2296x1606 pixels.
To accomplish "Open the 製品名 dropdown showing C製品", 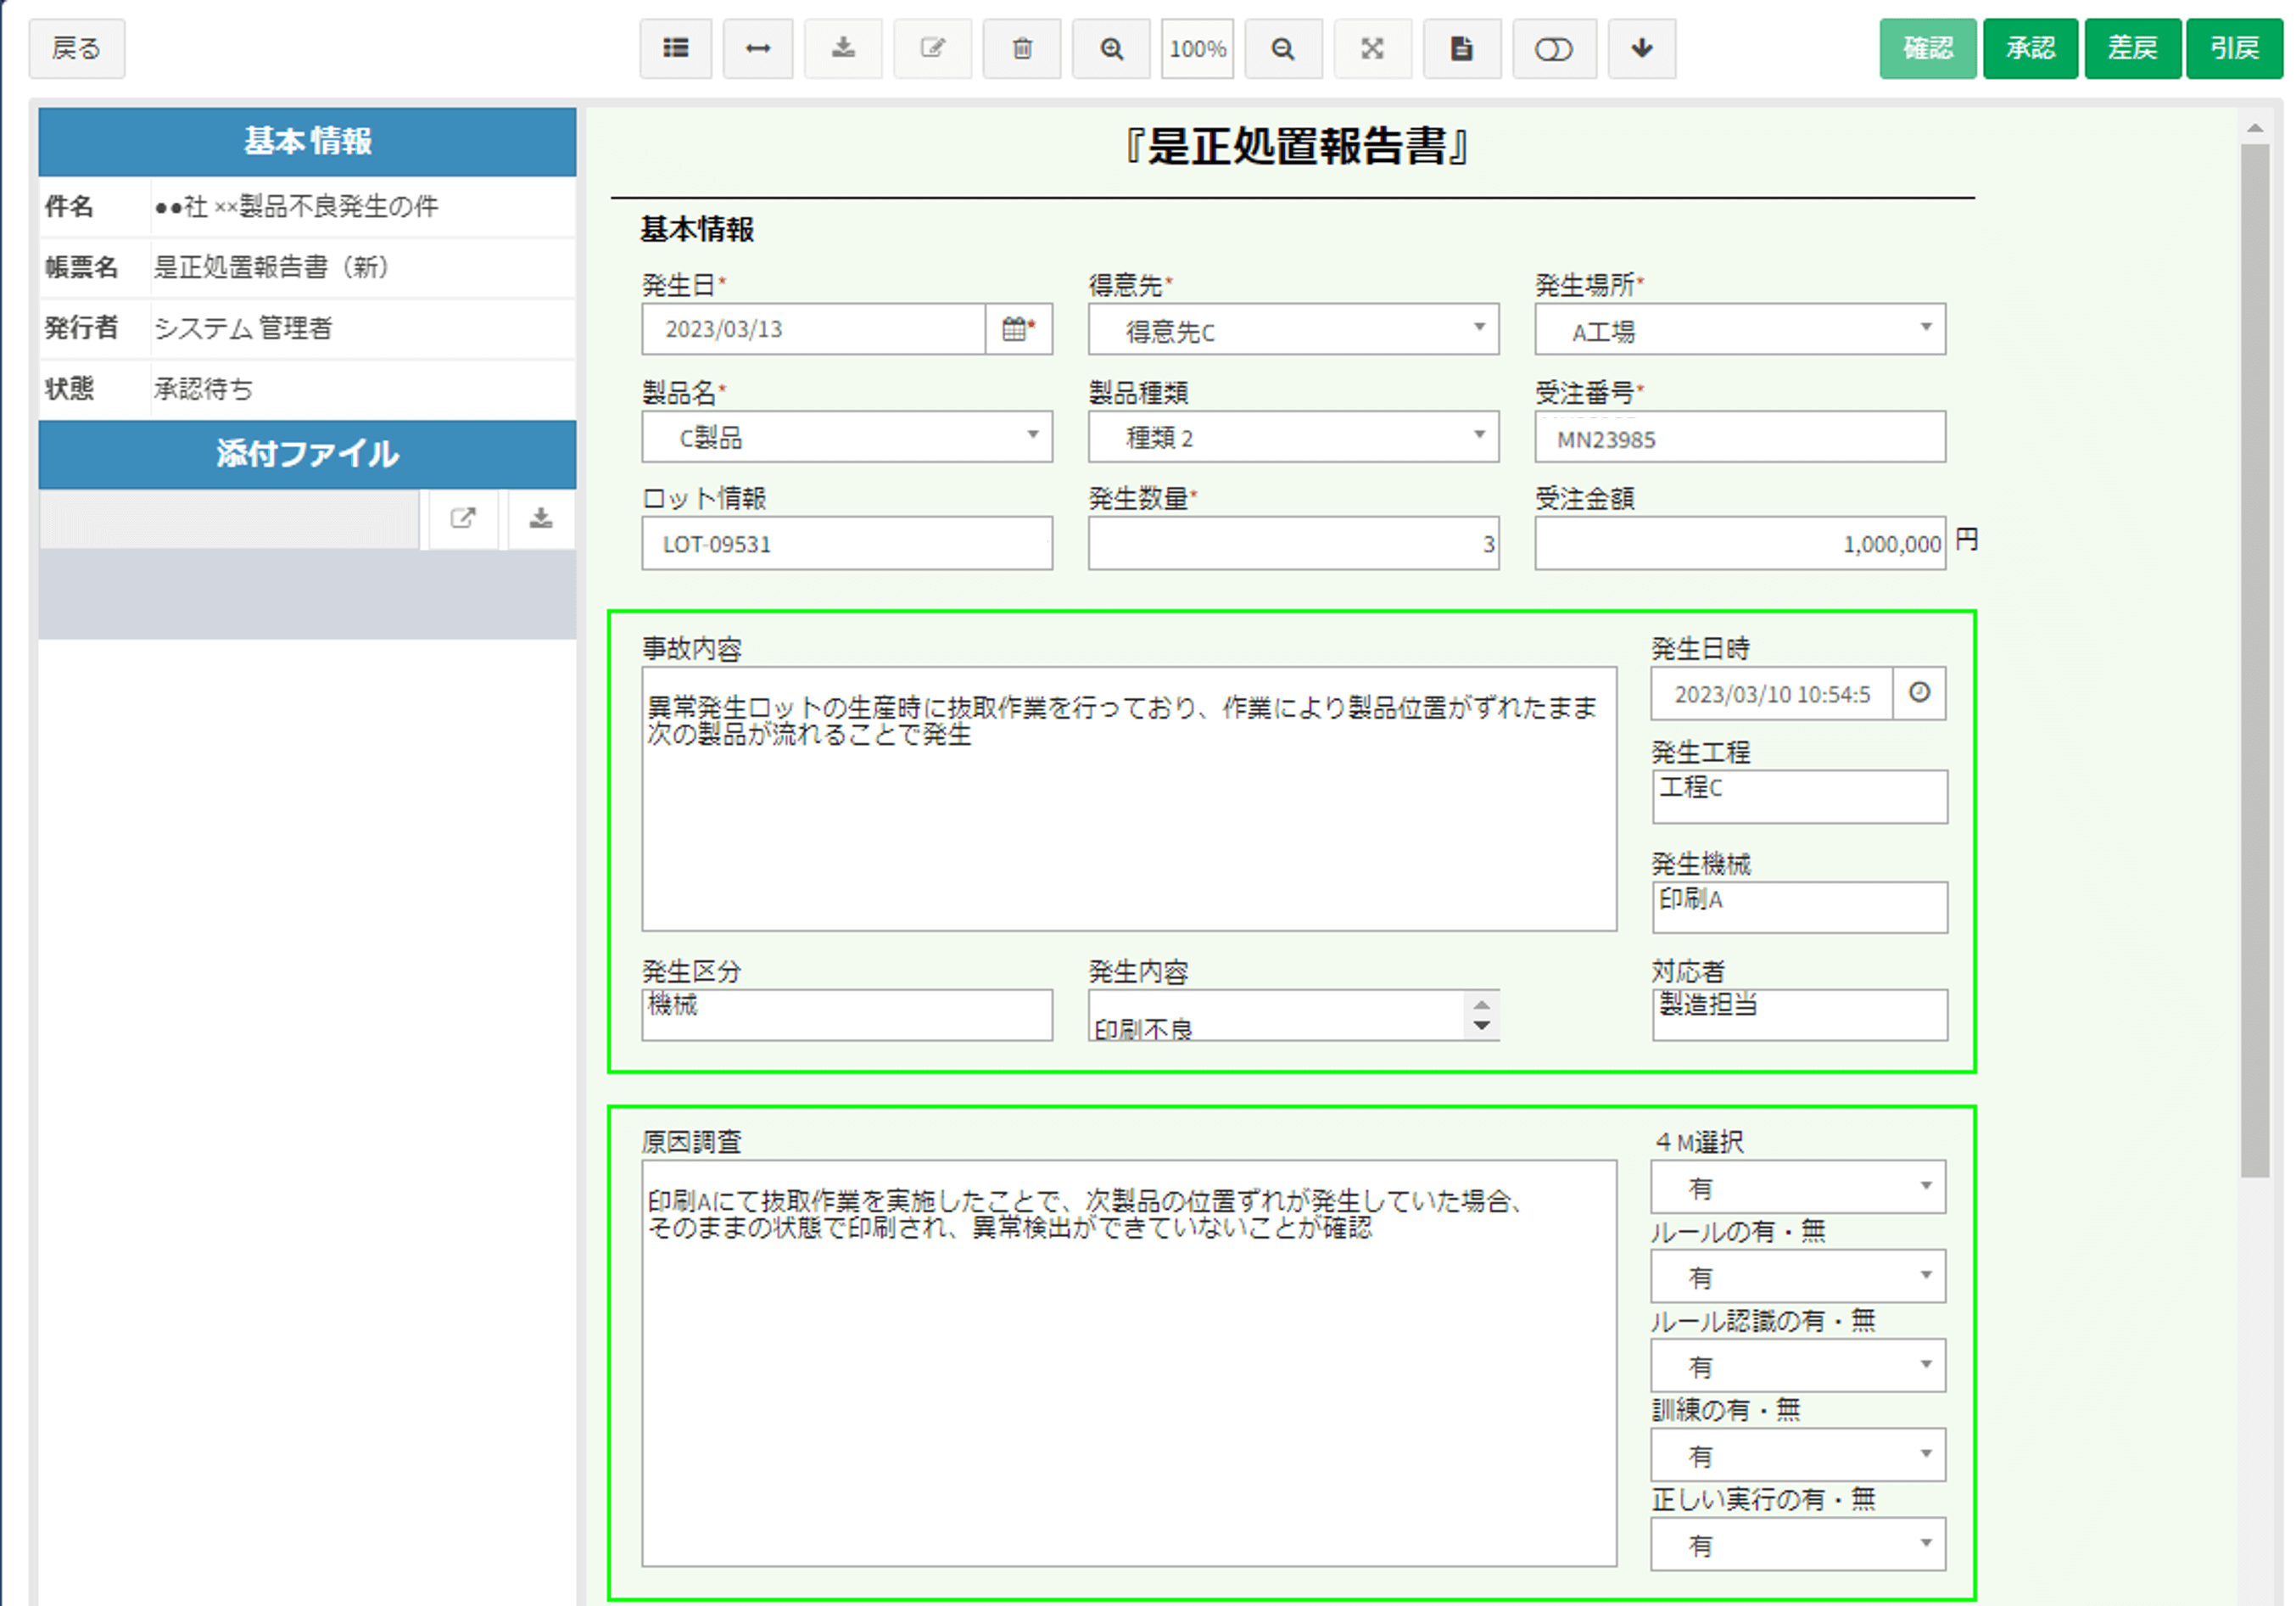I will (x=847, y=436).
